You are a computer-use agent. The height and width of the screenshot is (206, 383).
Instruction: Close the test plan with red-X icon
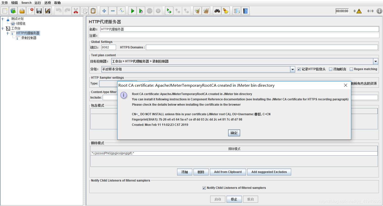(x=31, y=11)
